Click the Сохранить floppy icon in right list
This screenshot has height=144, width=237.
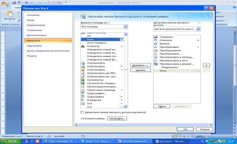pos(156,37)
